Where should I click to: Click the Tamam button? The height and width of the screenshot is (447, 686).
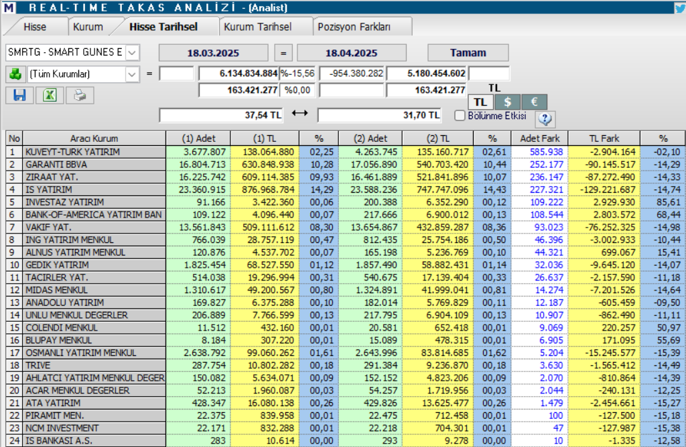(x=468, y=53)
